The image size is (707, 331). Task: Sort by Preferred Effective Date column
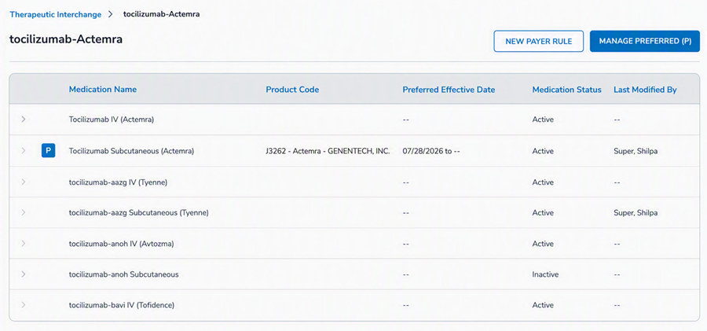click(x=449, y=90)
